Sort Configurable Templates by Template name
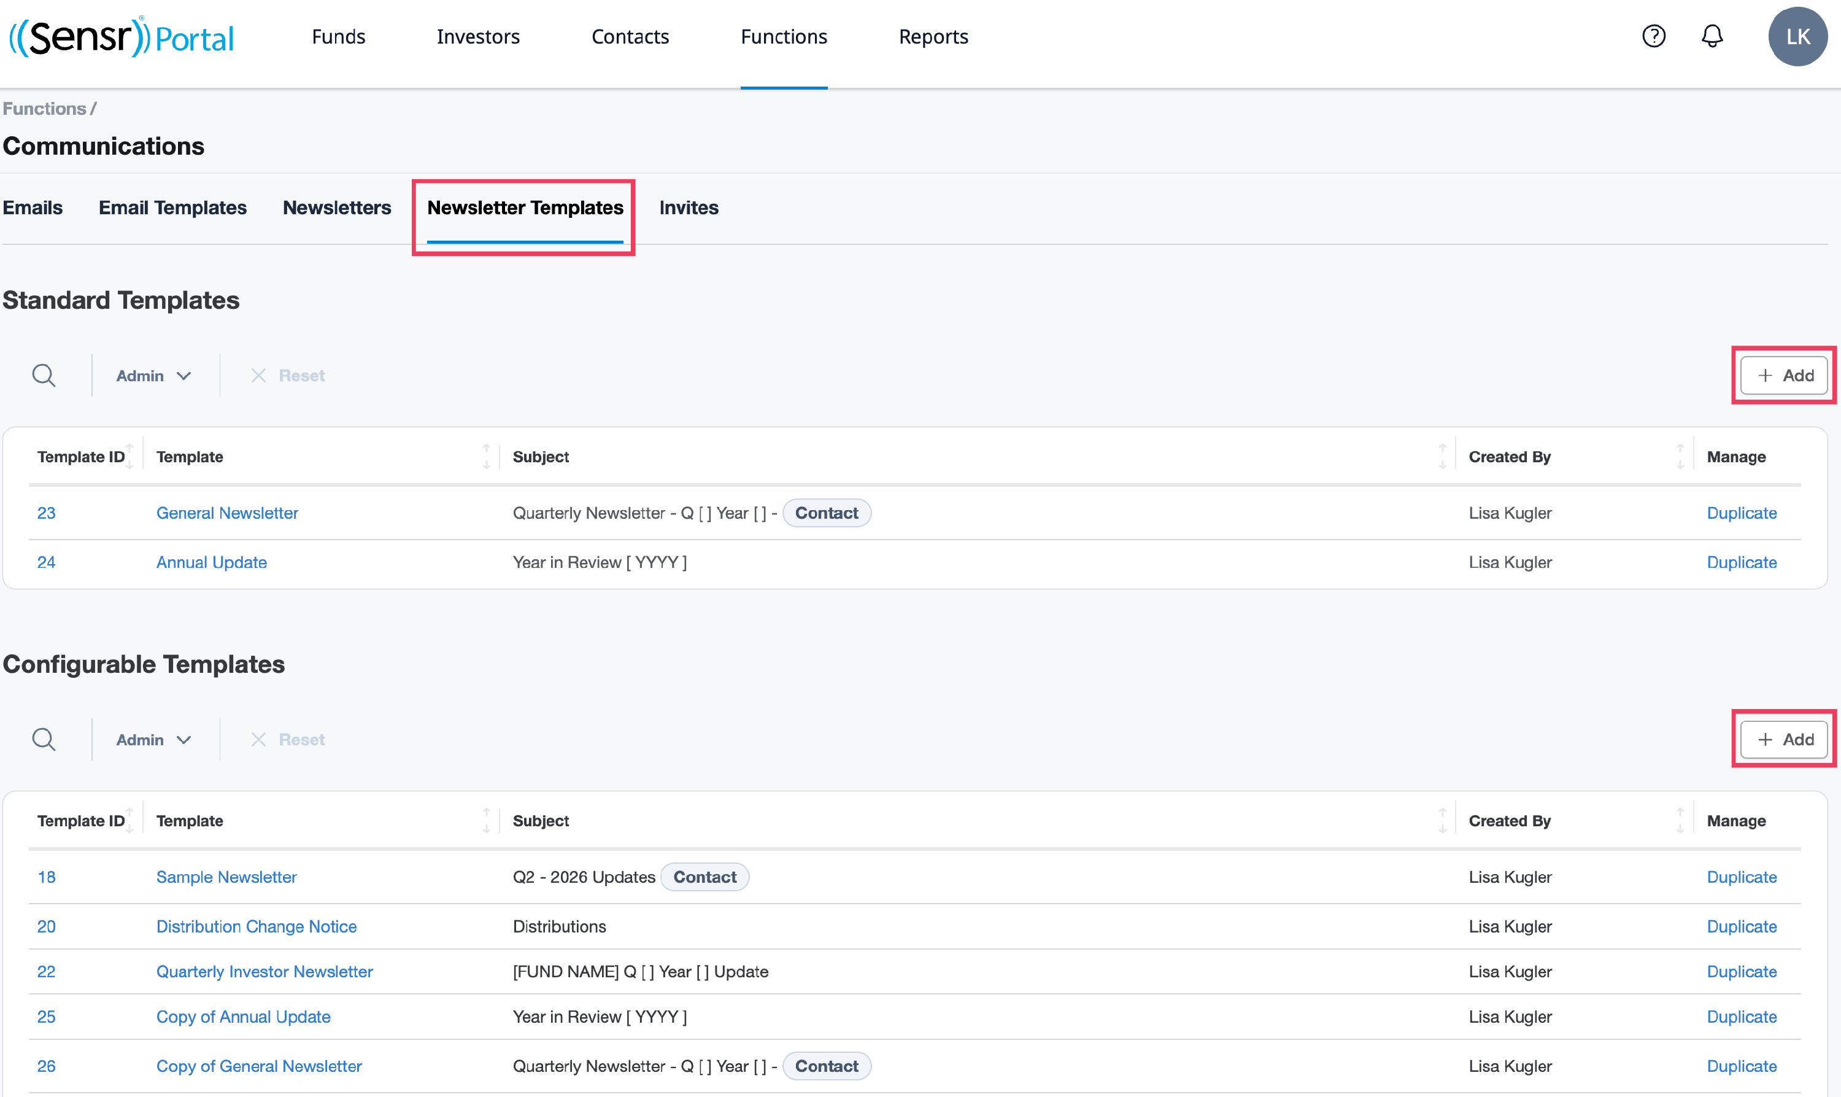The image size is (1841, 1097). pos(486,820)
